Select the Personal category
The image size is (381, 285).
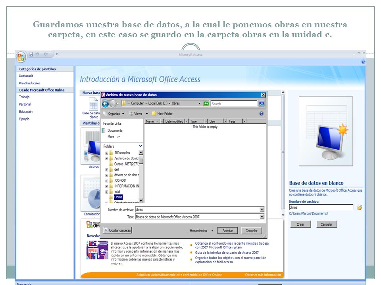25,104
